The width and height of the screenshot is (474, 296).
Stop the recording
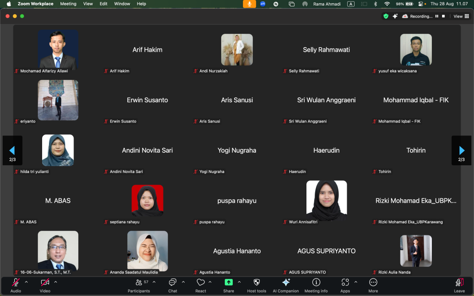click(x=443, y=16)
